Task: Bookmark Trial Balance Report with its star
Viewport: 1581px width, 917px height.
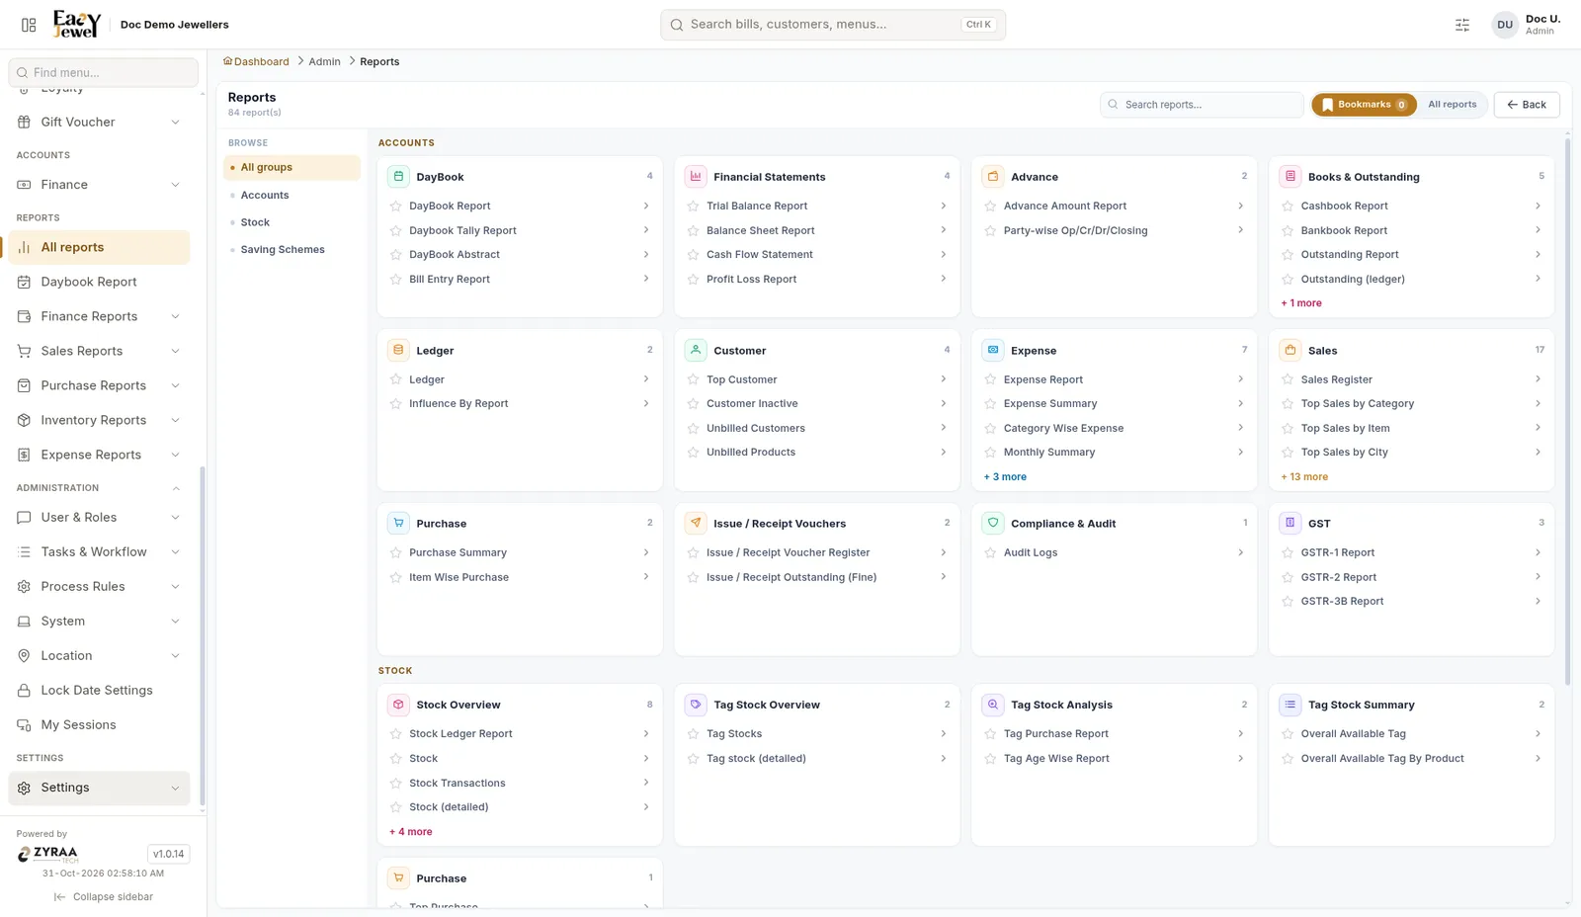Action: pos(693,206)
